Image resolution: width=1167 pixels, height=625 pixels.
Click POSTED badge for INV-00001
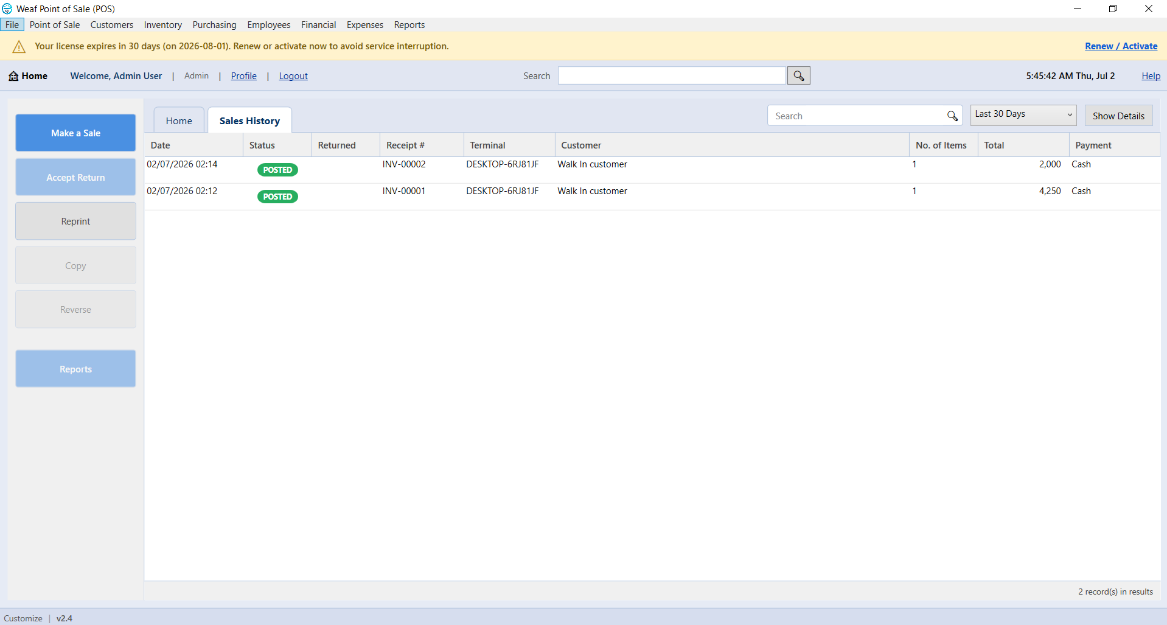[277, 197]
